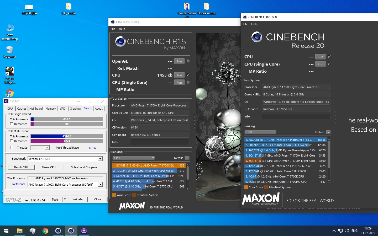Toggle Reference checkbox under CPU Single Thread
Image resolution: width=378 pixels, height=236 pixels.
12,124
